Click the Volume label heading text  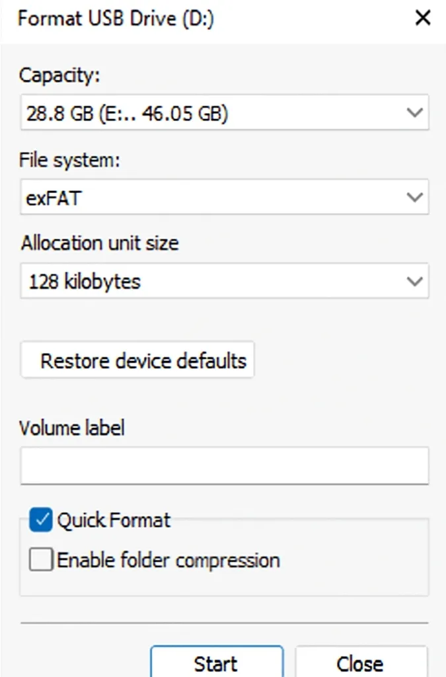coord(72,428)
